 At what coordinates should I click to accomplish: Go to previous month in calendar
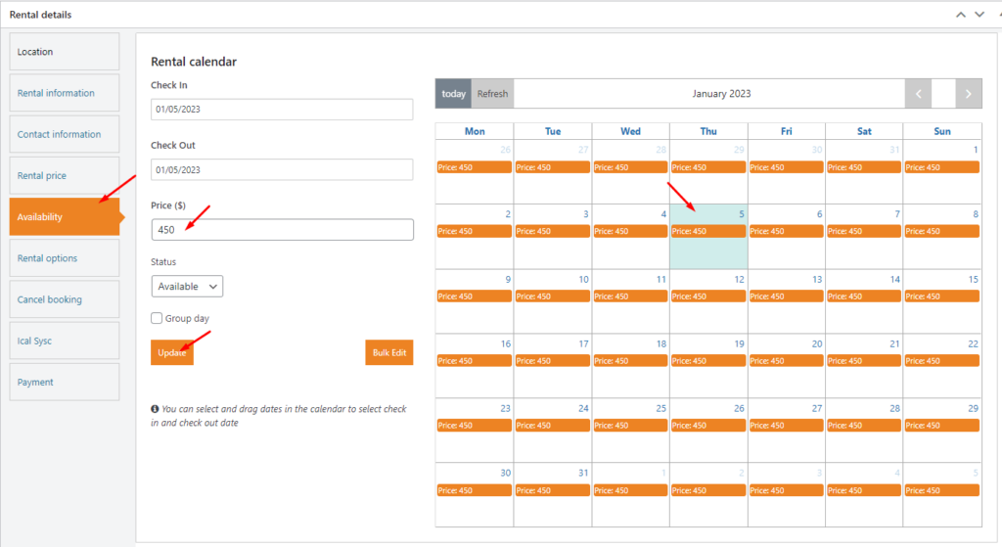(919, 94)
